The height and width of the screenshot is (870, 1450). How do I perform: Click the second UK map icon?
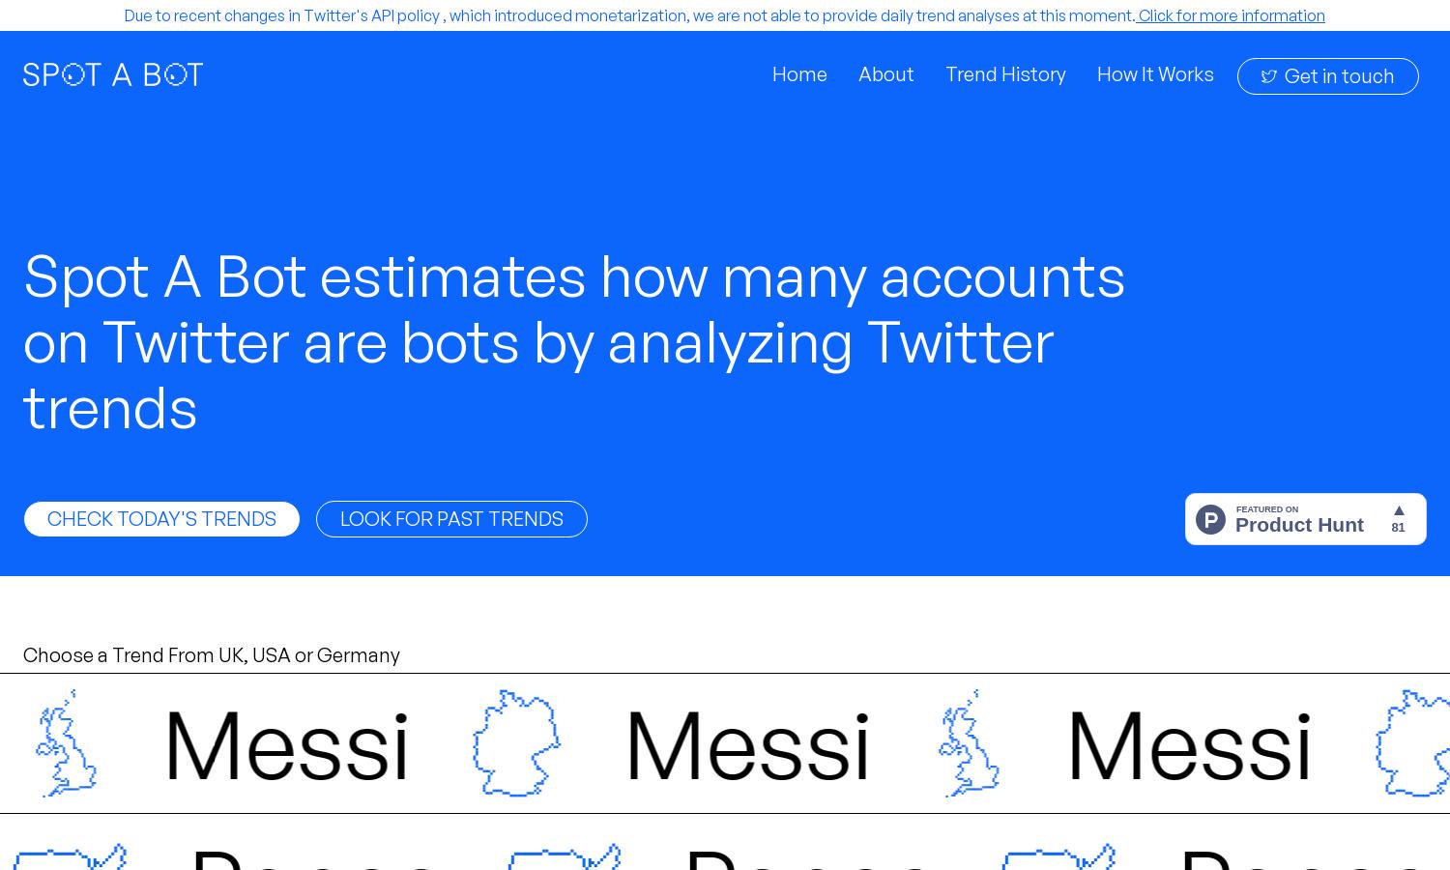click(969, 743)
